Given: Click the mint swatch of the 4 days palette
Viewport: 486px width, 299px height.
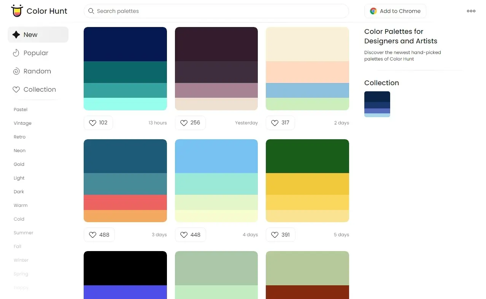Looking at the screenshot, I should [x=216, y=184].
